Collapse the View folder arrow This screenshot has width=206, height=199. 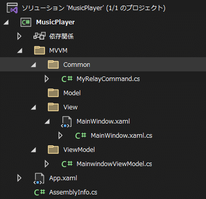click(33, 107)
